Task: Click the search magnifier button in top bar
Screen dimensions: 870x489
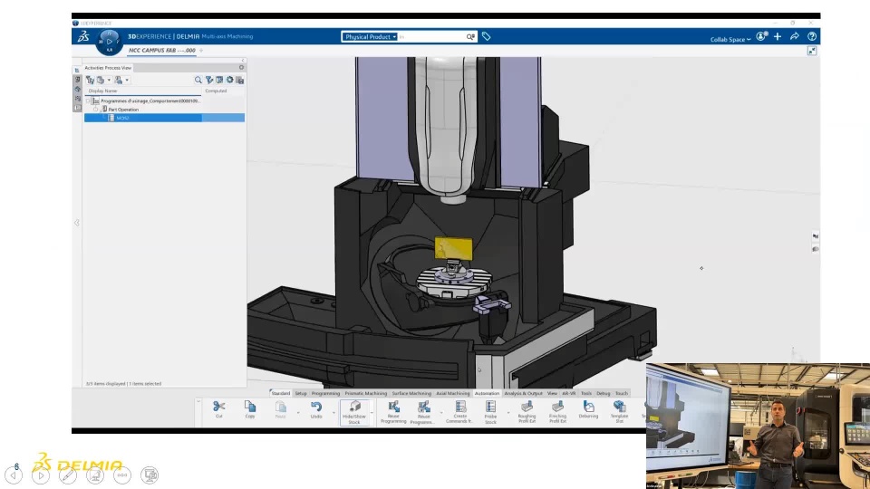Action: pos(470,36)
